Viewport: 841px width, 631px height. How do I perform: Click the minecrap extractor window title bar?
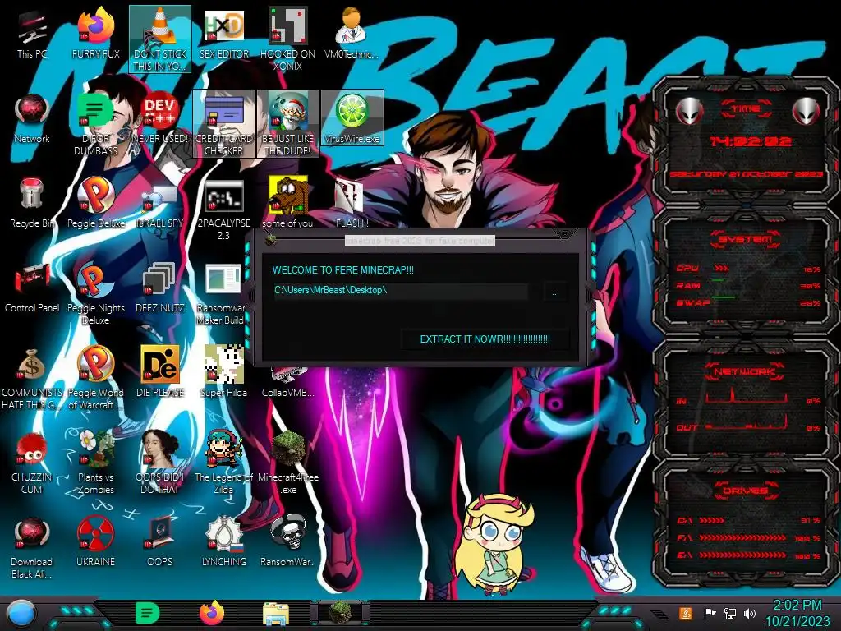pos(420,241)
